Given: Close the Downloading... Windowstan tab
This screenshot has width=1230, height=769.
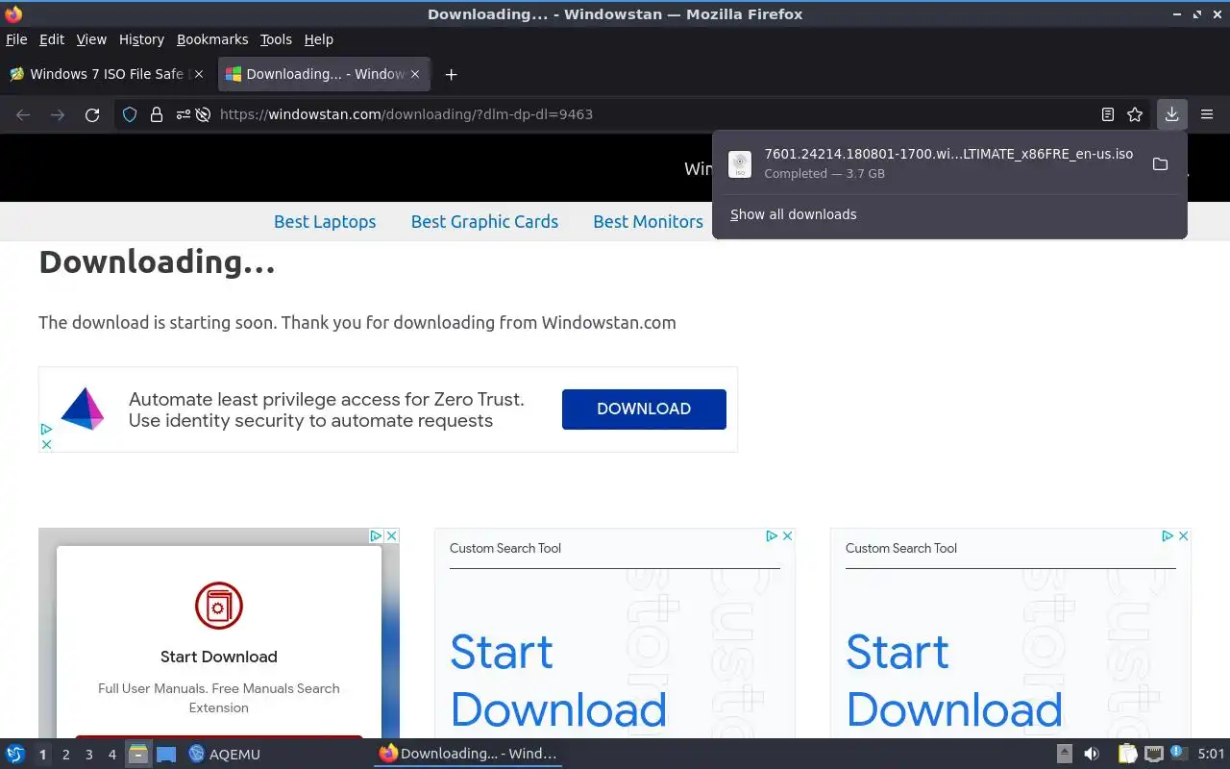Looking at the screenshot, I should point(415,74).
